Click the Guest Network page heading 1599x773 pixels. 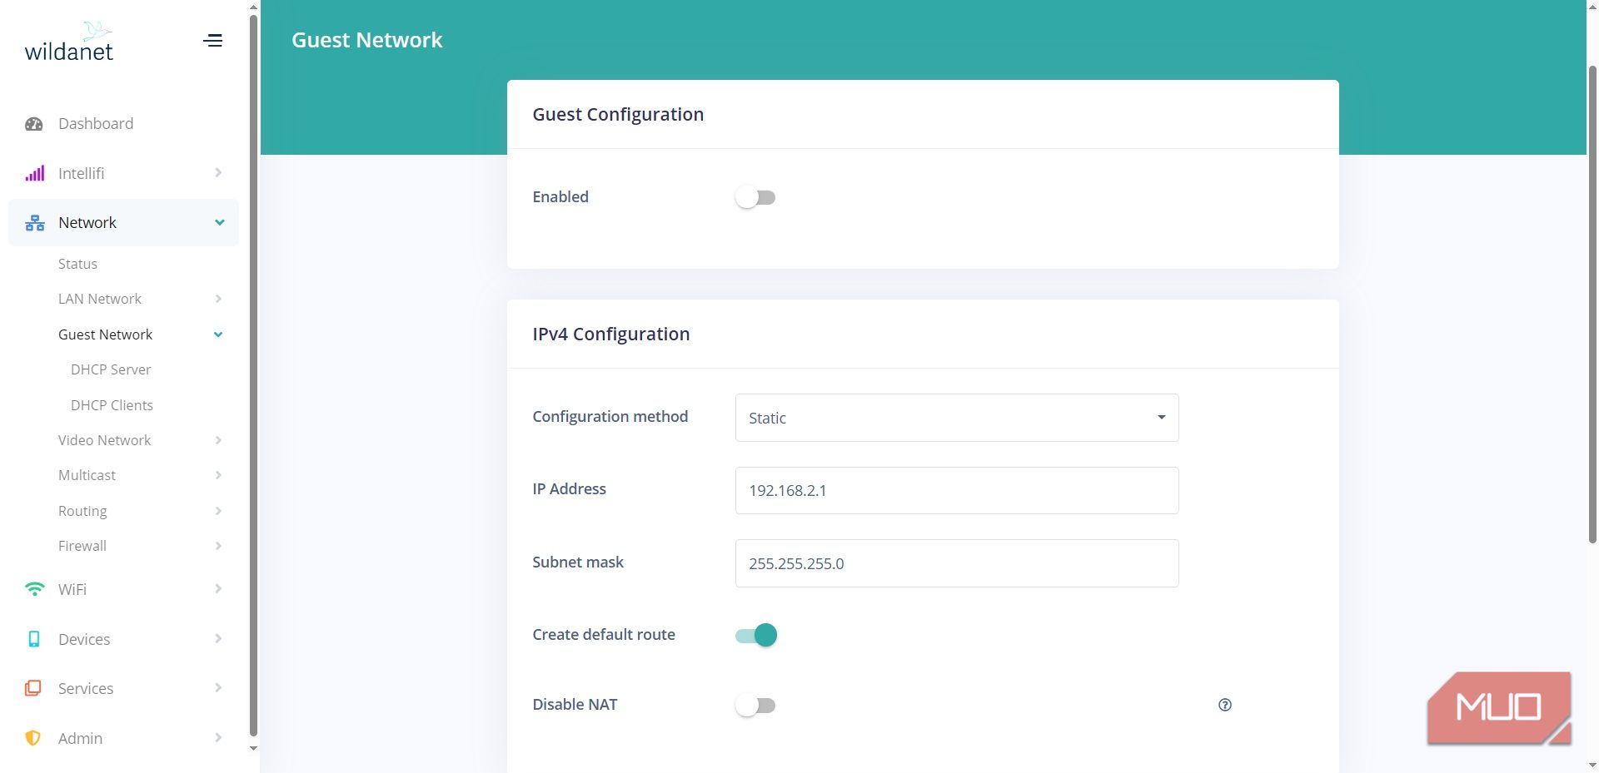click(367, 40)
